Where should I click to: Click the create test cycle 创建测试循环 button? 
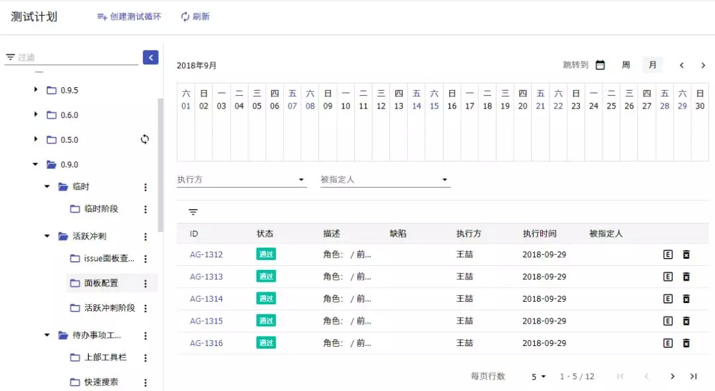click(x=129, y=17)
